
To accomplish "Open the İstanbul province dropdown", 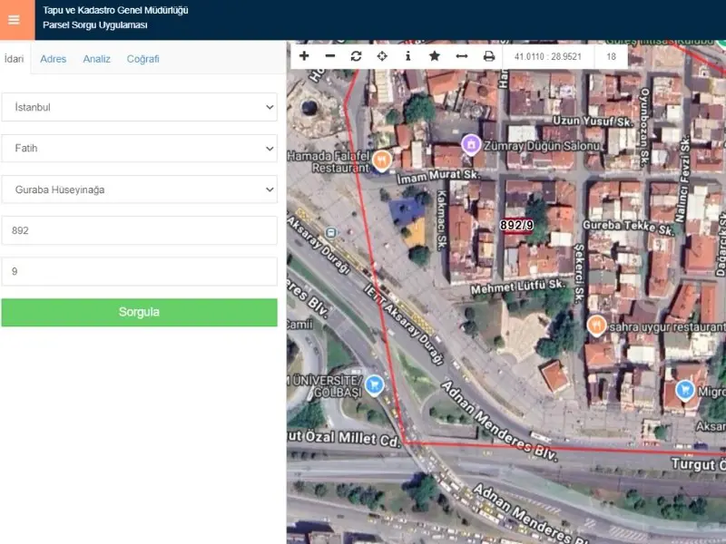I will click(140, 107).
